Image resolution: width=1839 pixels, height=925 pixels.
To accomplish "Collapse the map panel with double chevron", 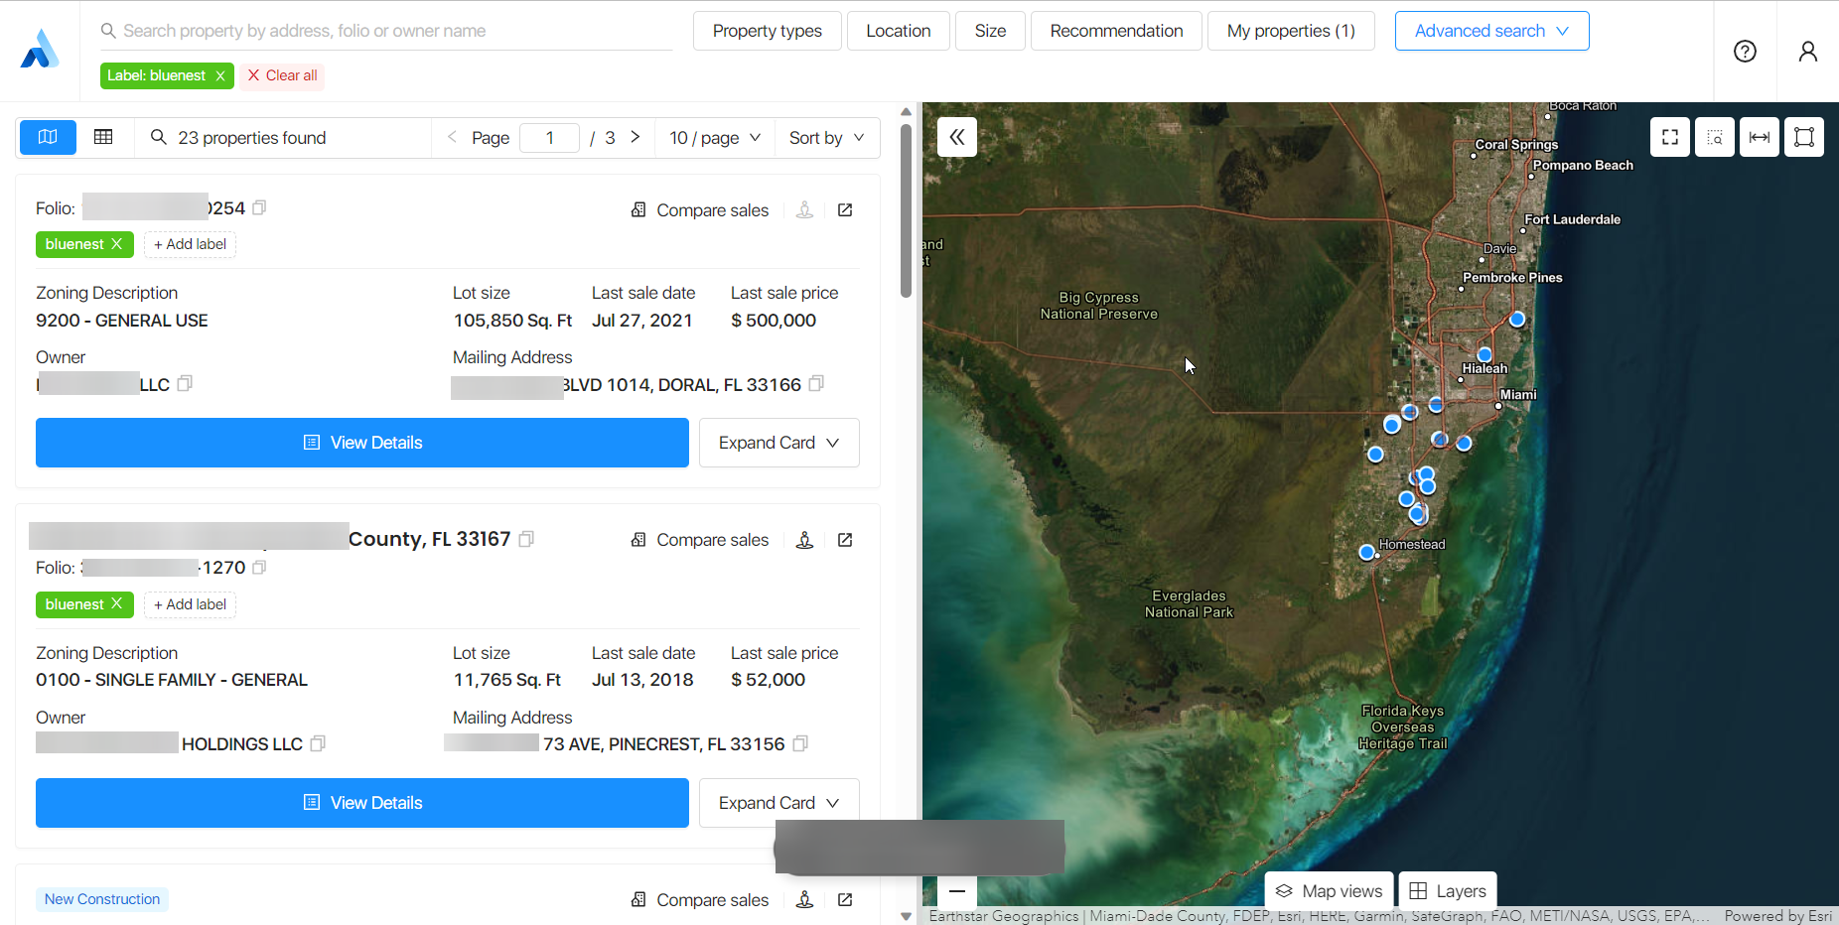I will pyautogui.click(x=957, y=137).
